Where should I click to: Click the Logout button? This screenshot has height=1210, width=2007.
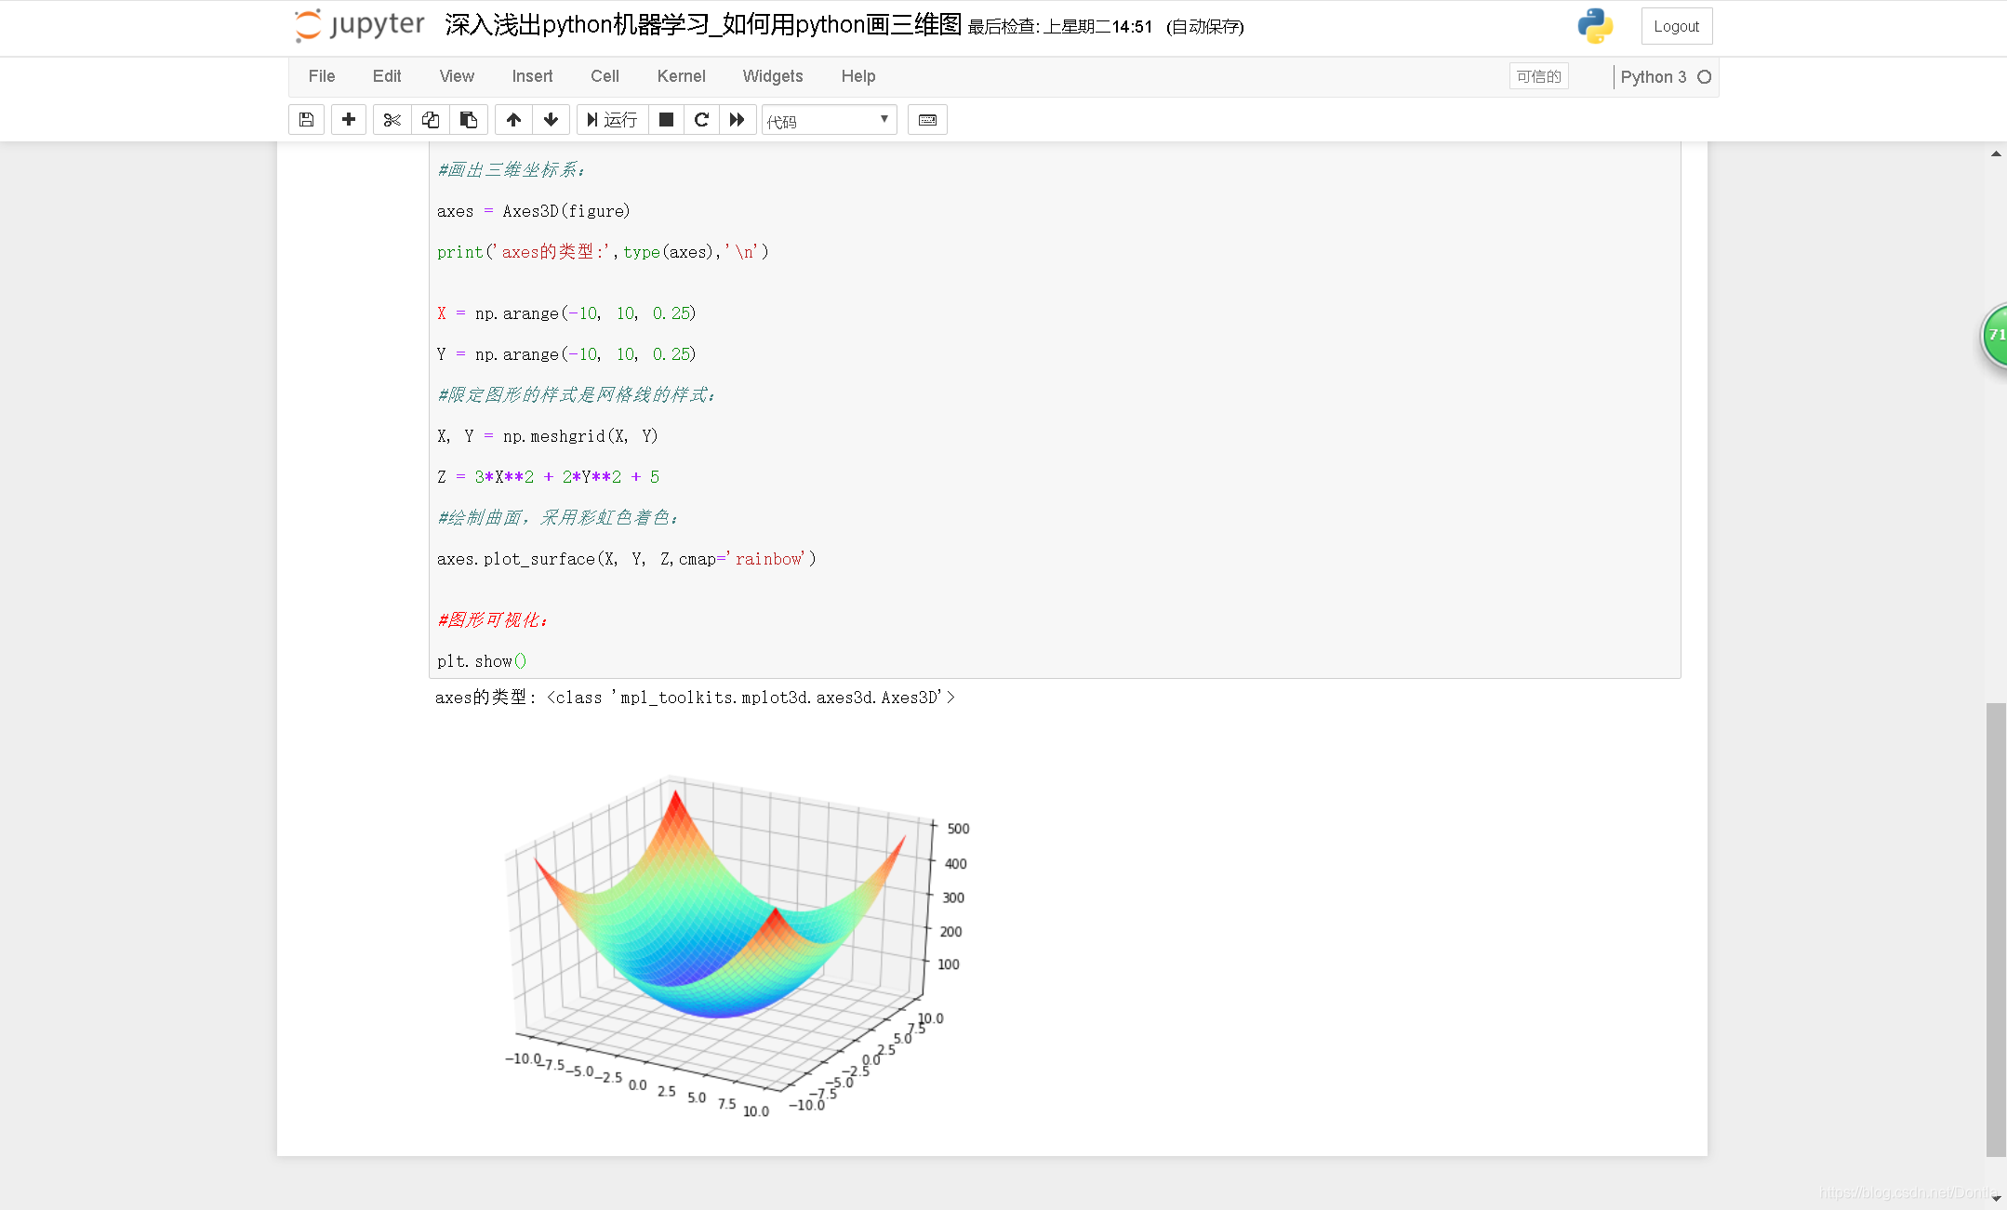click(x=1676, y=26)
